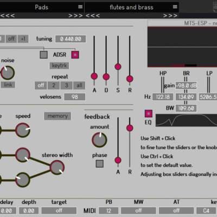Click the noise knob

(8, 73)
